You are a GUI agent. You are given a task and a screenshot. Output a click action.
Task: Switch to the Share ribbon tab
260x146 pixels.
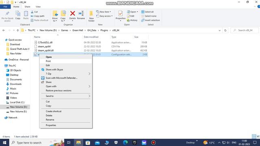(x=27, y=6)
